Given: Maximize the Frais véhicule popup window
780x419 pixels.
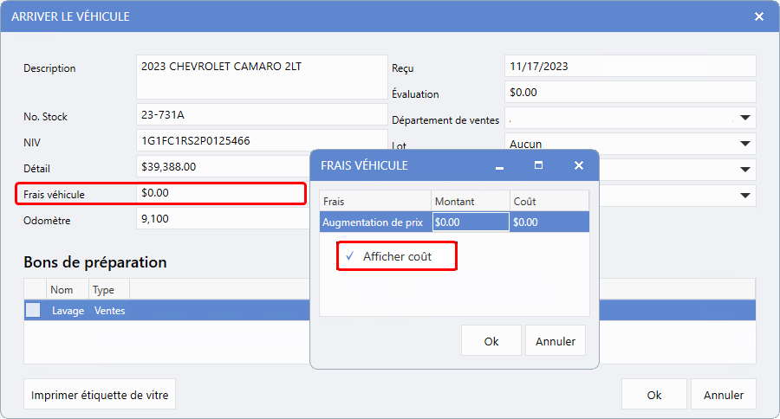Looking at the screenshot, I should [x=538, y=165].
